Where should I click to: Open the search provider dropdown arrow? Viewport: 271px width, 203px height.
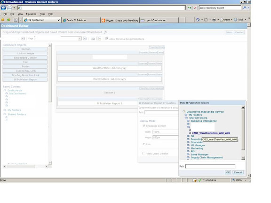[x=248, y=8]
